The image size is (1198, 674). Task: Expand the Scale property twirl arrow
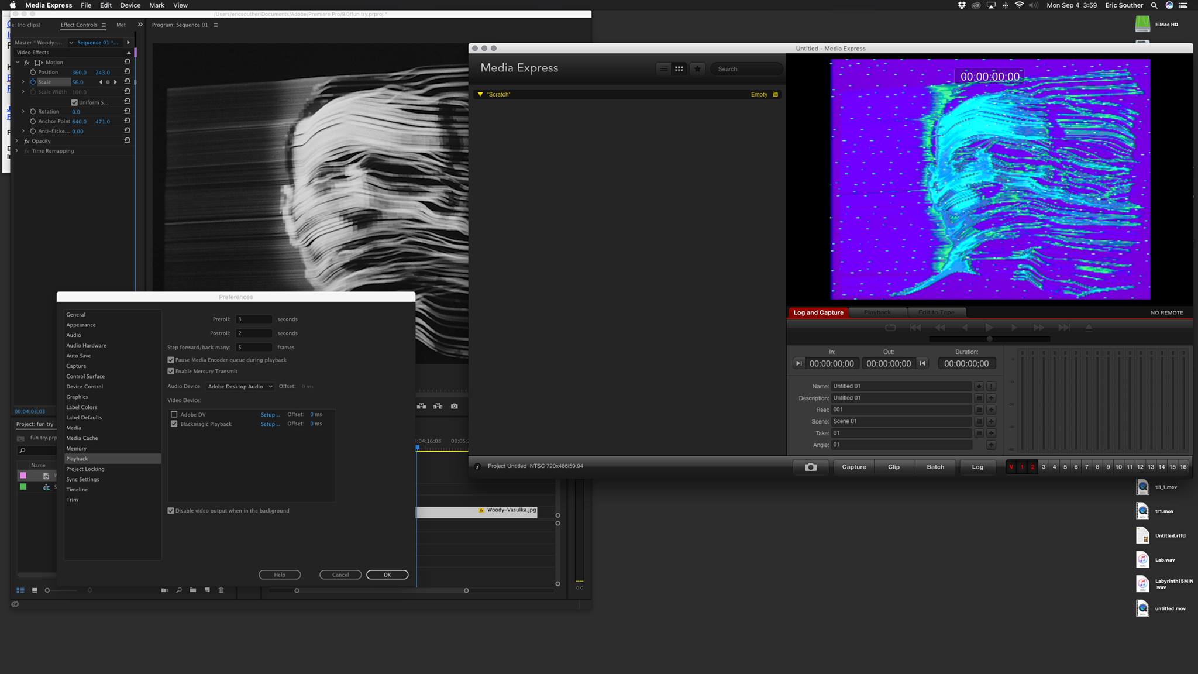23,82
